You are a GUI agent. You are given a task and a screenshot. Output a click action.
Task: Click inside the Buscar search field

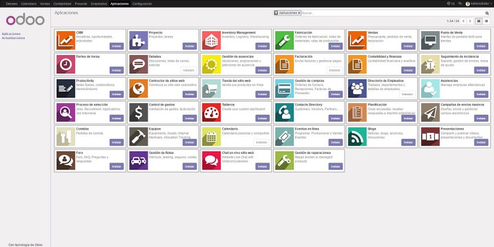[x=393, y=13]
